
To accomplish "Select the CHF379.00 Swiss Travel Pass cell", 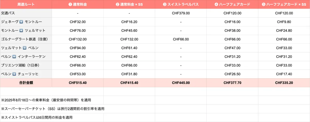I will point(181,13).
